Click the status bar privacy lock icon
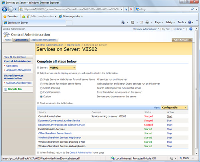Viewport: 200px width, 162px height. (x=171, y=158)
